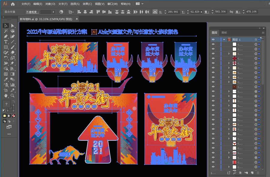The height and width of the screenshot is (177, 270).
Task: Collapse the 图层 1 layer tree
Action: 224,39
